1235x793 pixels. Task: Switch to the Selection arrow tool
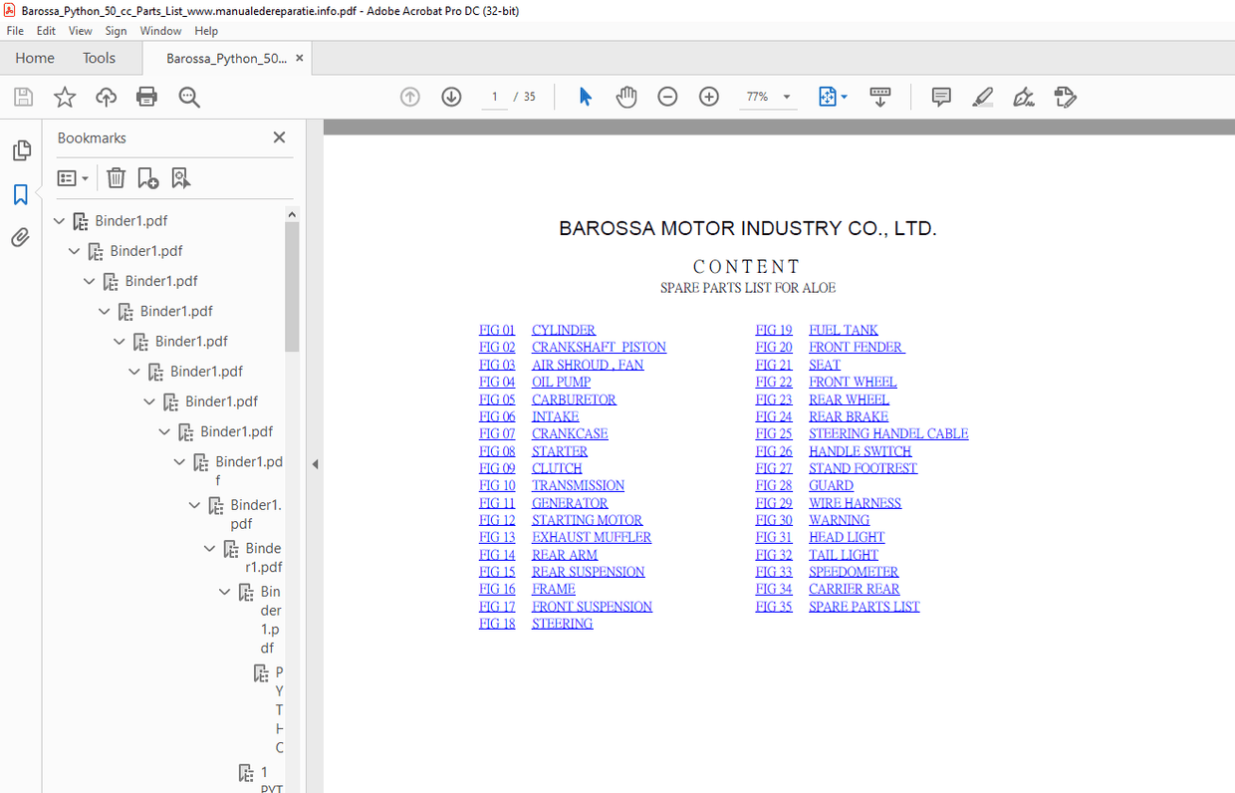[x=585, y=97]
